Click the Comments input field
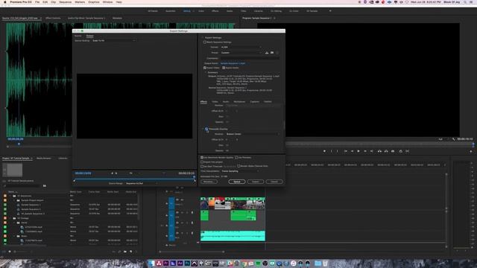 250,58
